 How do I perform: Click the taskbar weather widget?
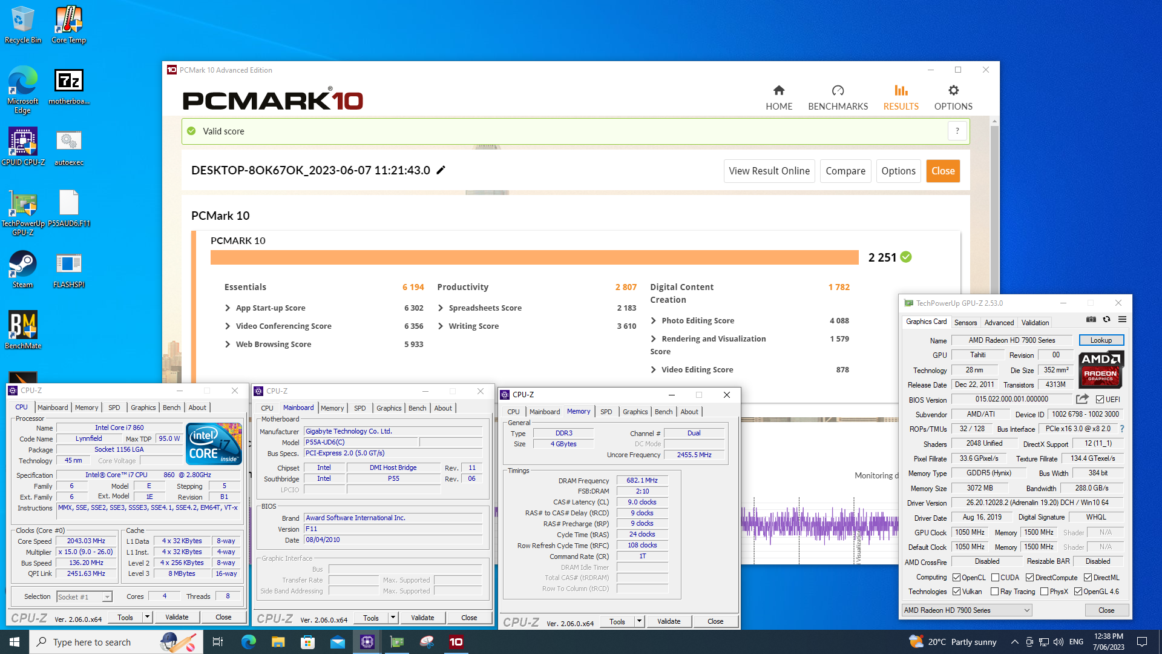click(x=953, y=642)
